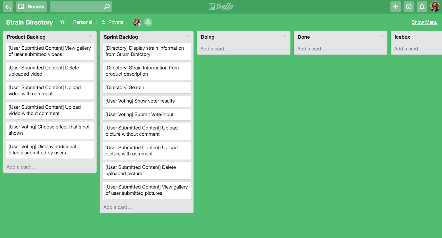Click the Strain Directory board title
Viewport: 442px width, 238px height.
tap(30, 22)
